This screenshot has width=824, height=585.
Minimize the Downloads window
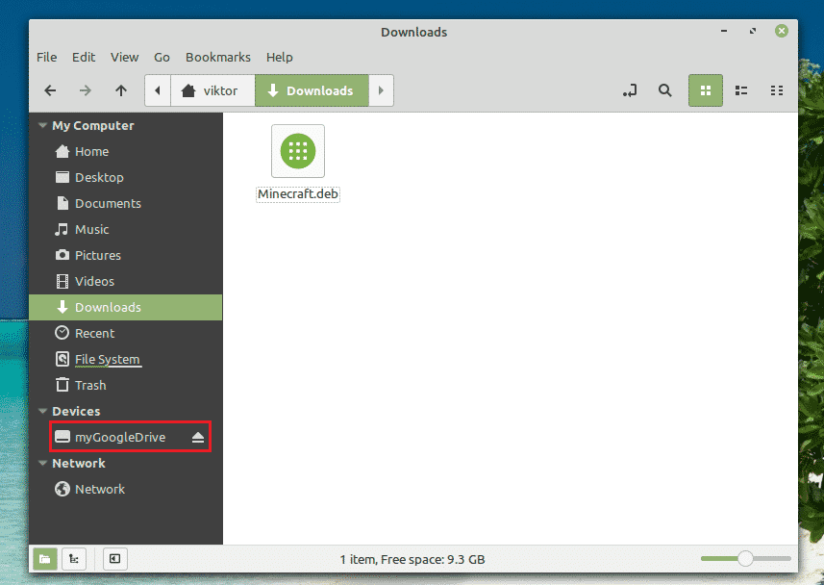pyautogui.click(x=724, y=32)
